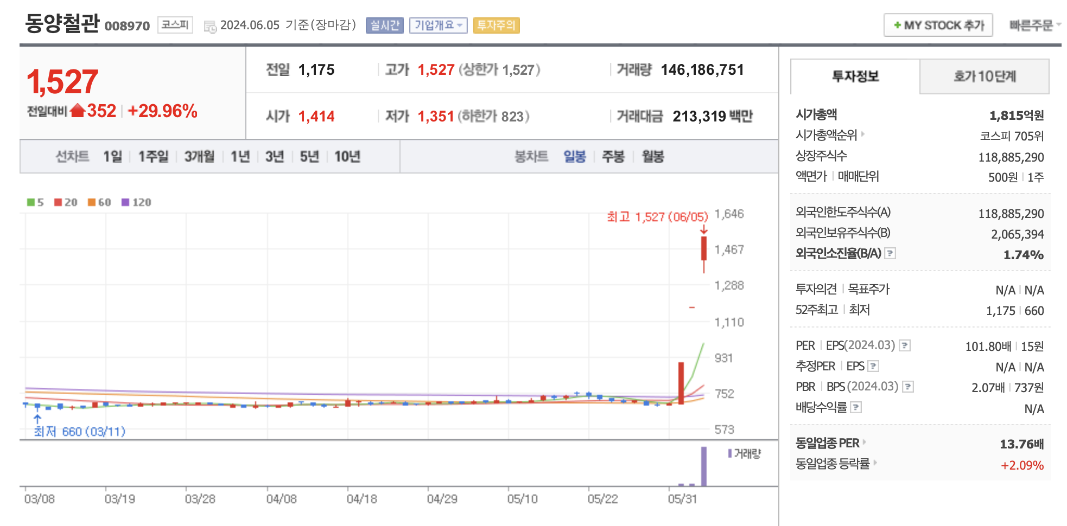
Task: Open help icon next to 외국인소진율(B/A)
Action: click(x=890, y=253)
